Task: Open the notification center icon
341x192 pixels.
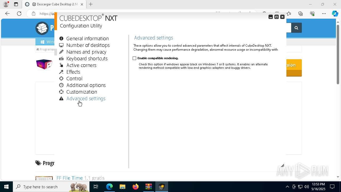Action: tap(332, 187)
